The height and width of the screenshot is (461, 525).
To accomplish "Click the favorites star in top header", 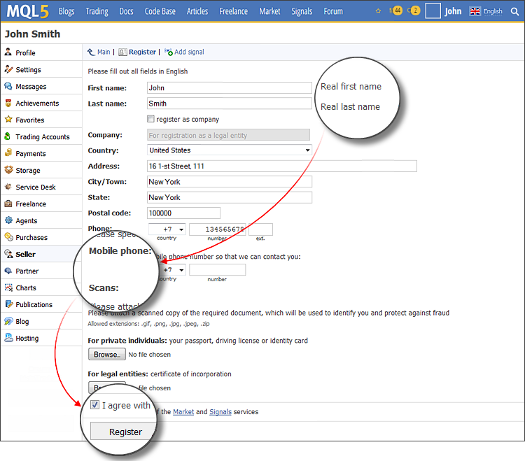I will [378, 11].
